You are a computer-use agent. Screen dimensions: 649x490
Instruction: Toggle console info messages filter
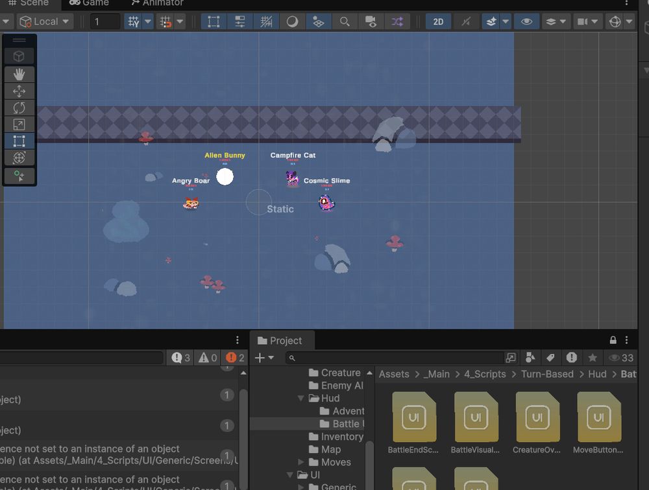(181, 358)
